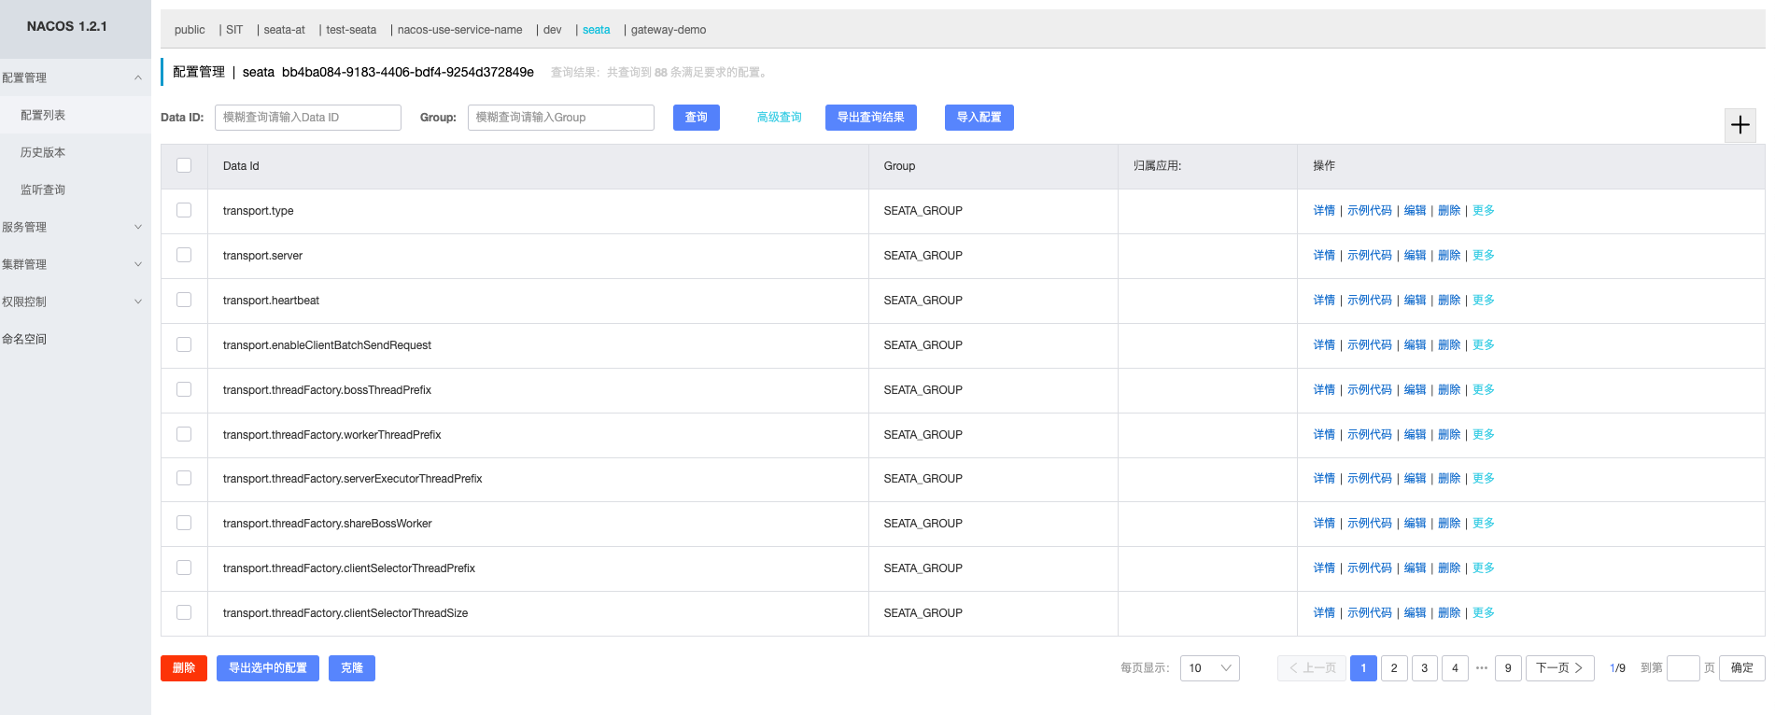
Task: Click the 导入配置 import button
Action: coord(979,118)
